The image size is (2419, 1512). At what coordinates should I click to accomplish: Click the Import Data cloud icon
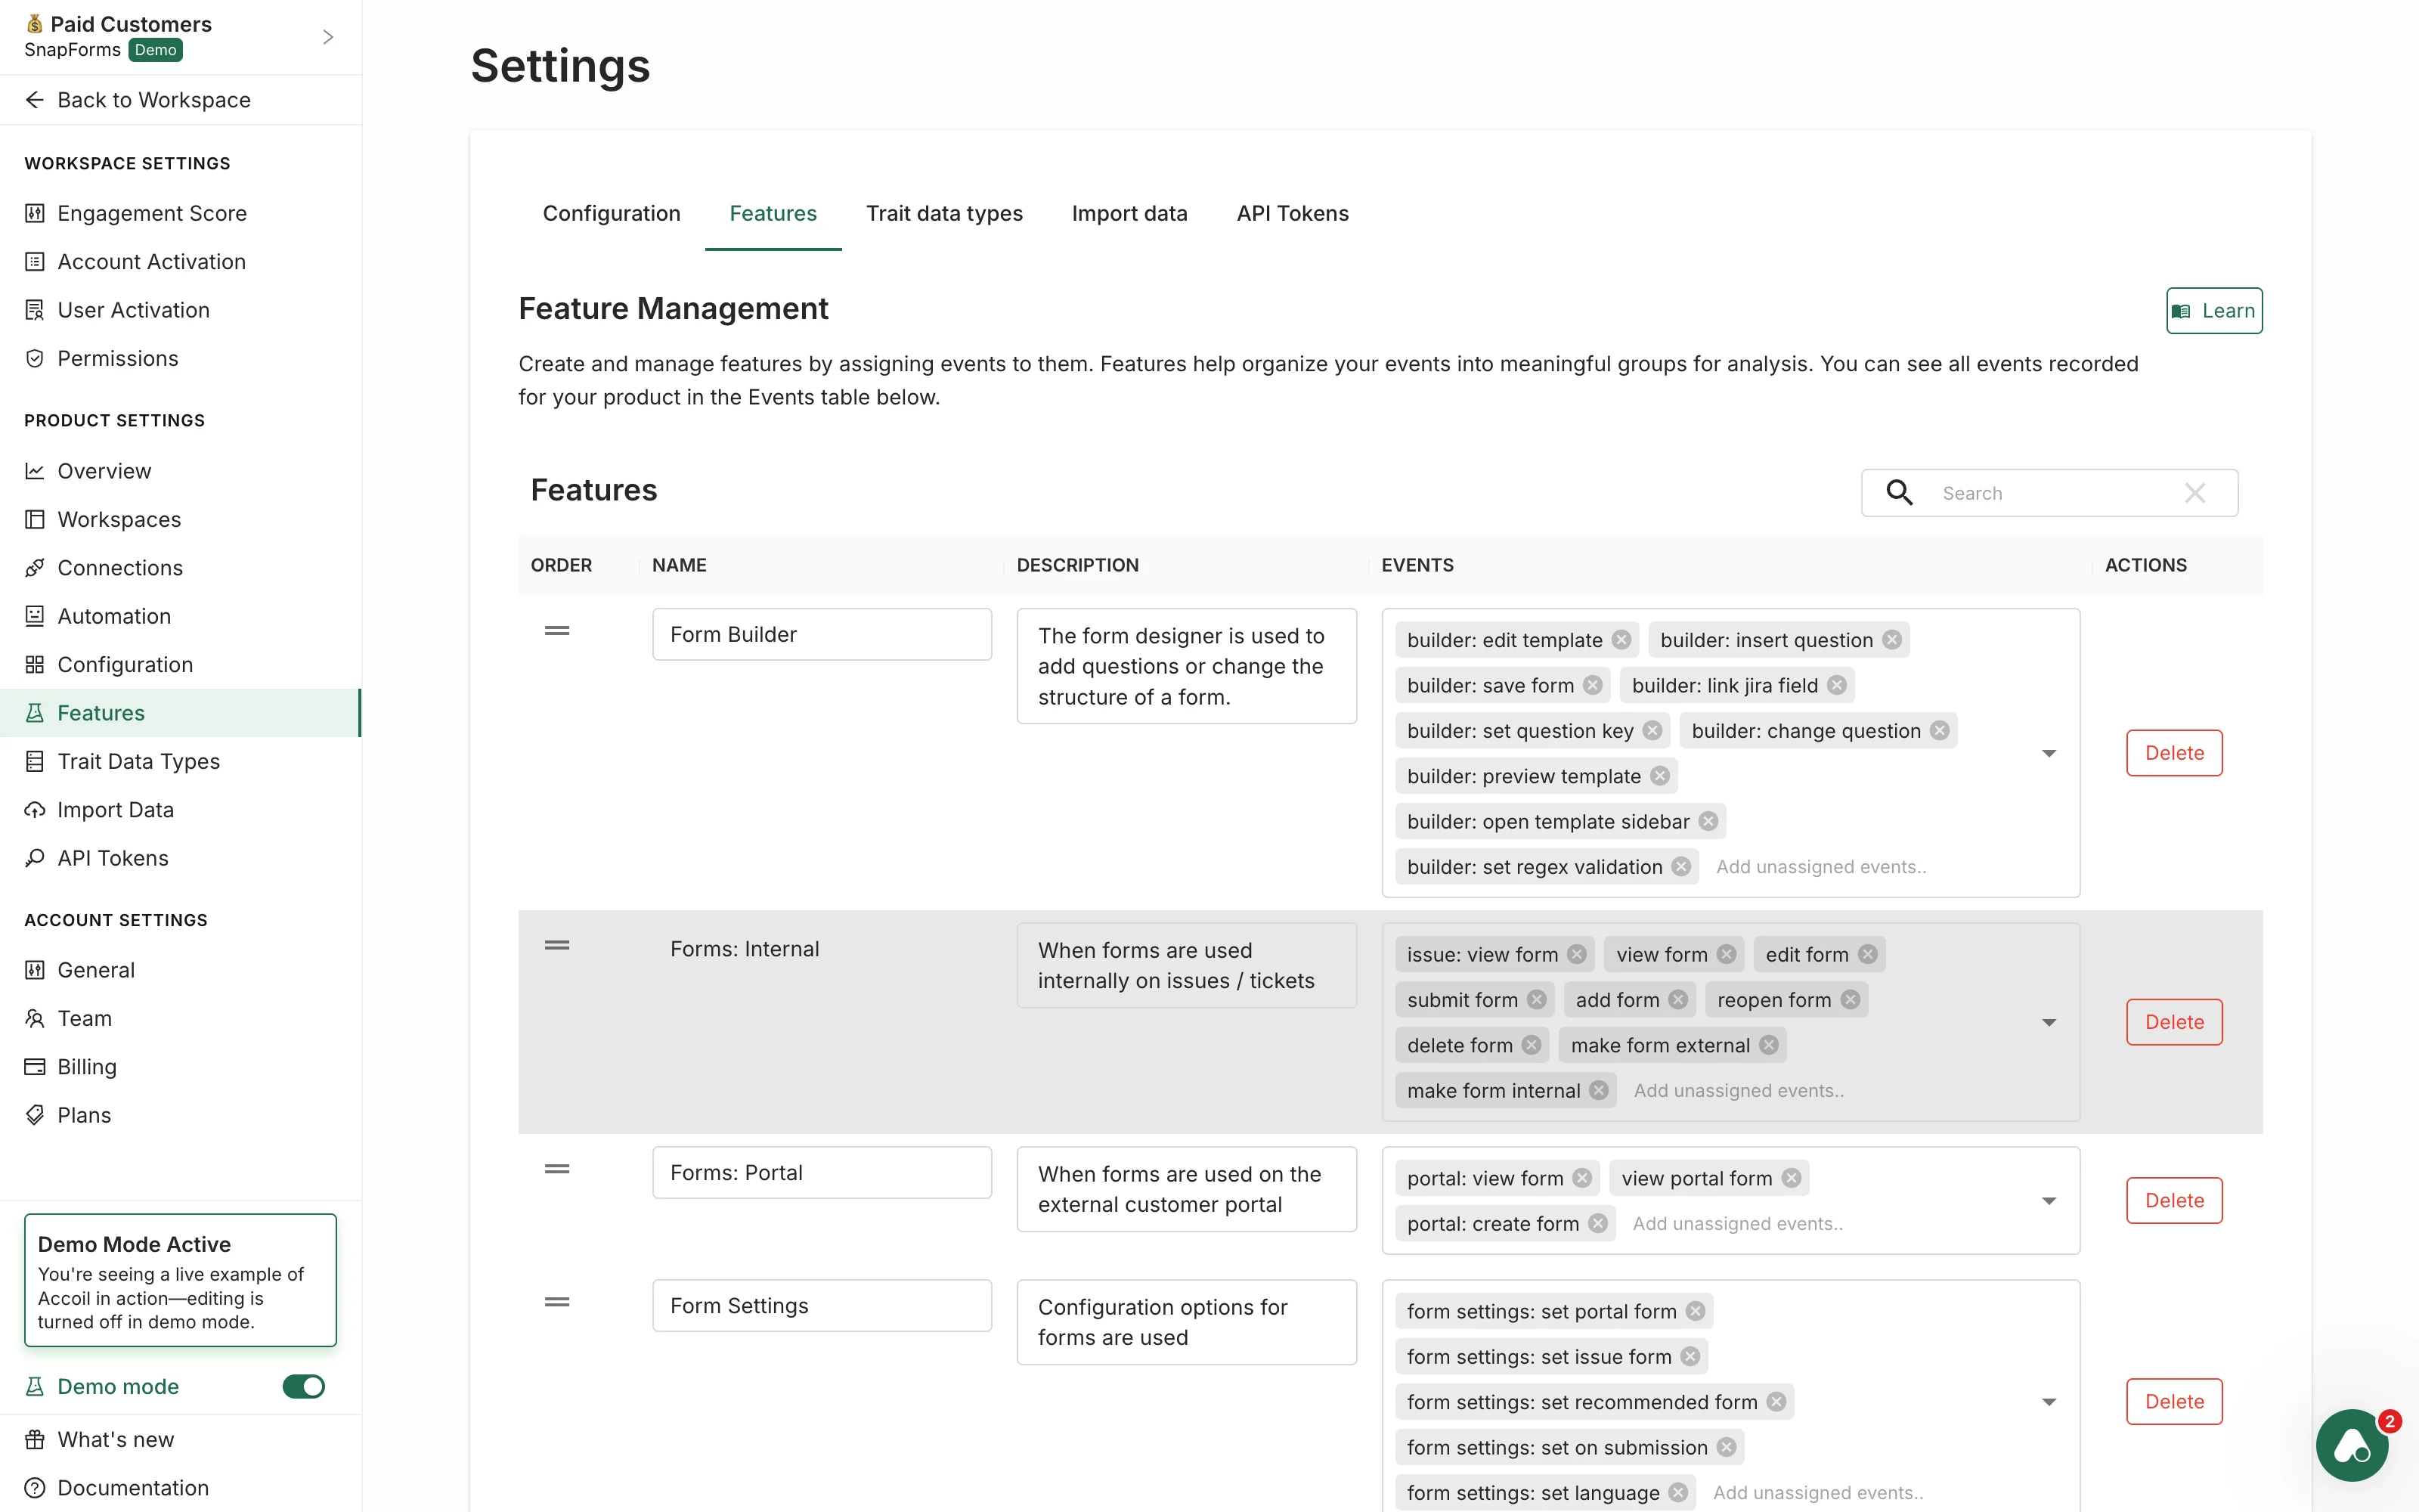pyautogui.click(x=35, y=809)
